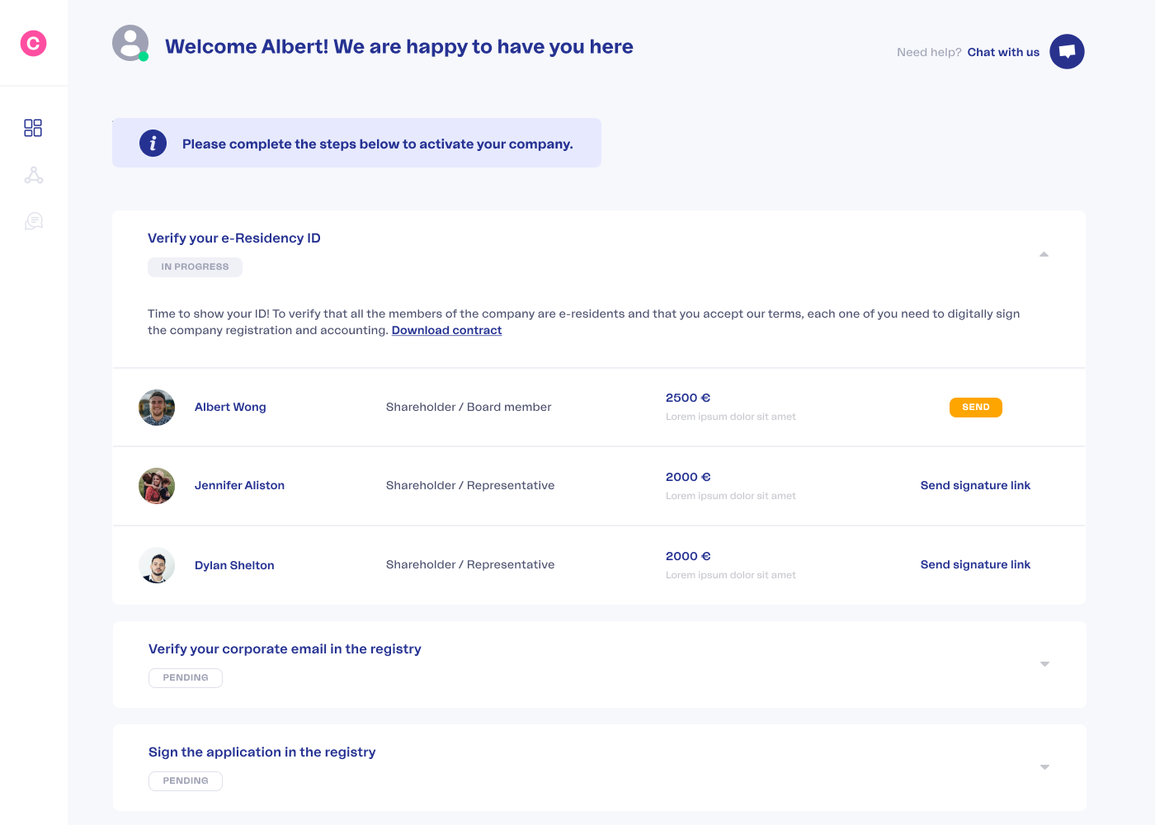Screen dimensions: 1155x825
Task: Expand the Sign the application section
Action: pos(1044,767)
